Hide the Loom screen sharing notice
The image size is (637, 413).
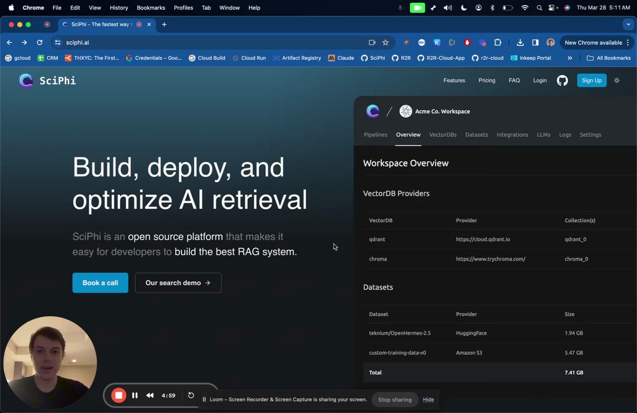point(428,400)
